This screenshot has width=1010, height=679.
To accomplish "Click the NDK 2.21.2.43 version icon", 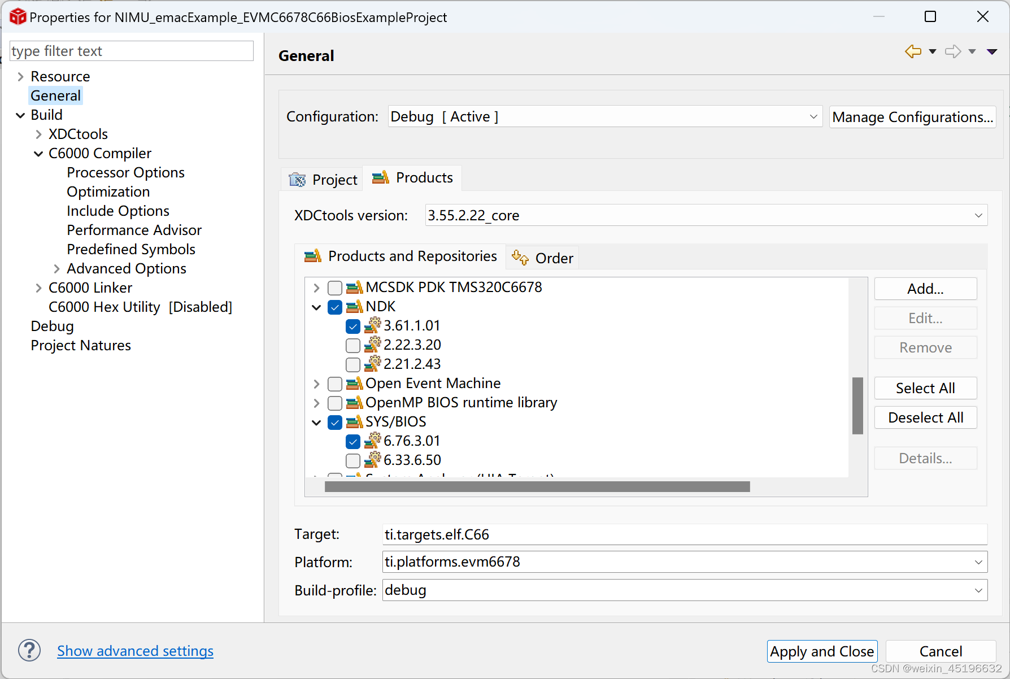I will 372,364.
